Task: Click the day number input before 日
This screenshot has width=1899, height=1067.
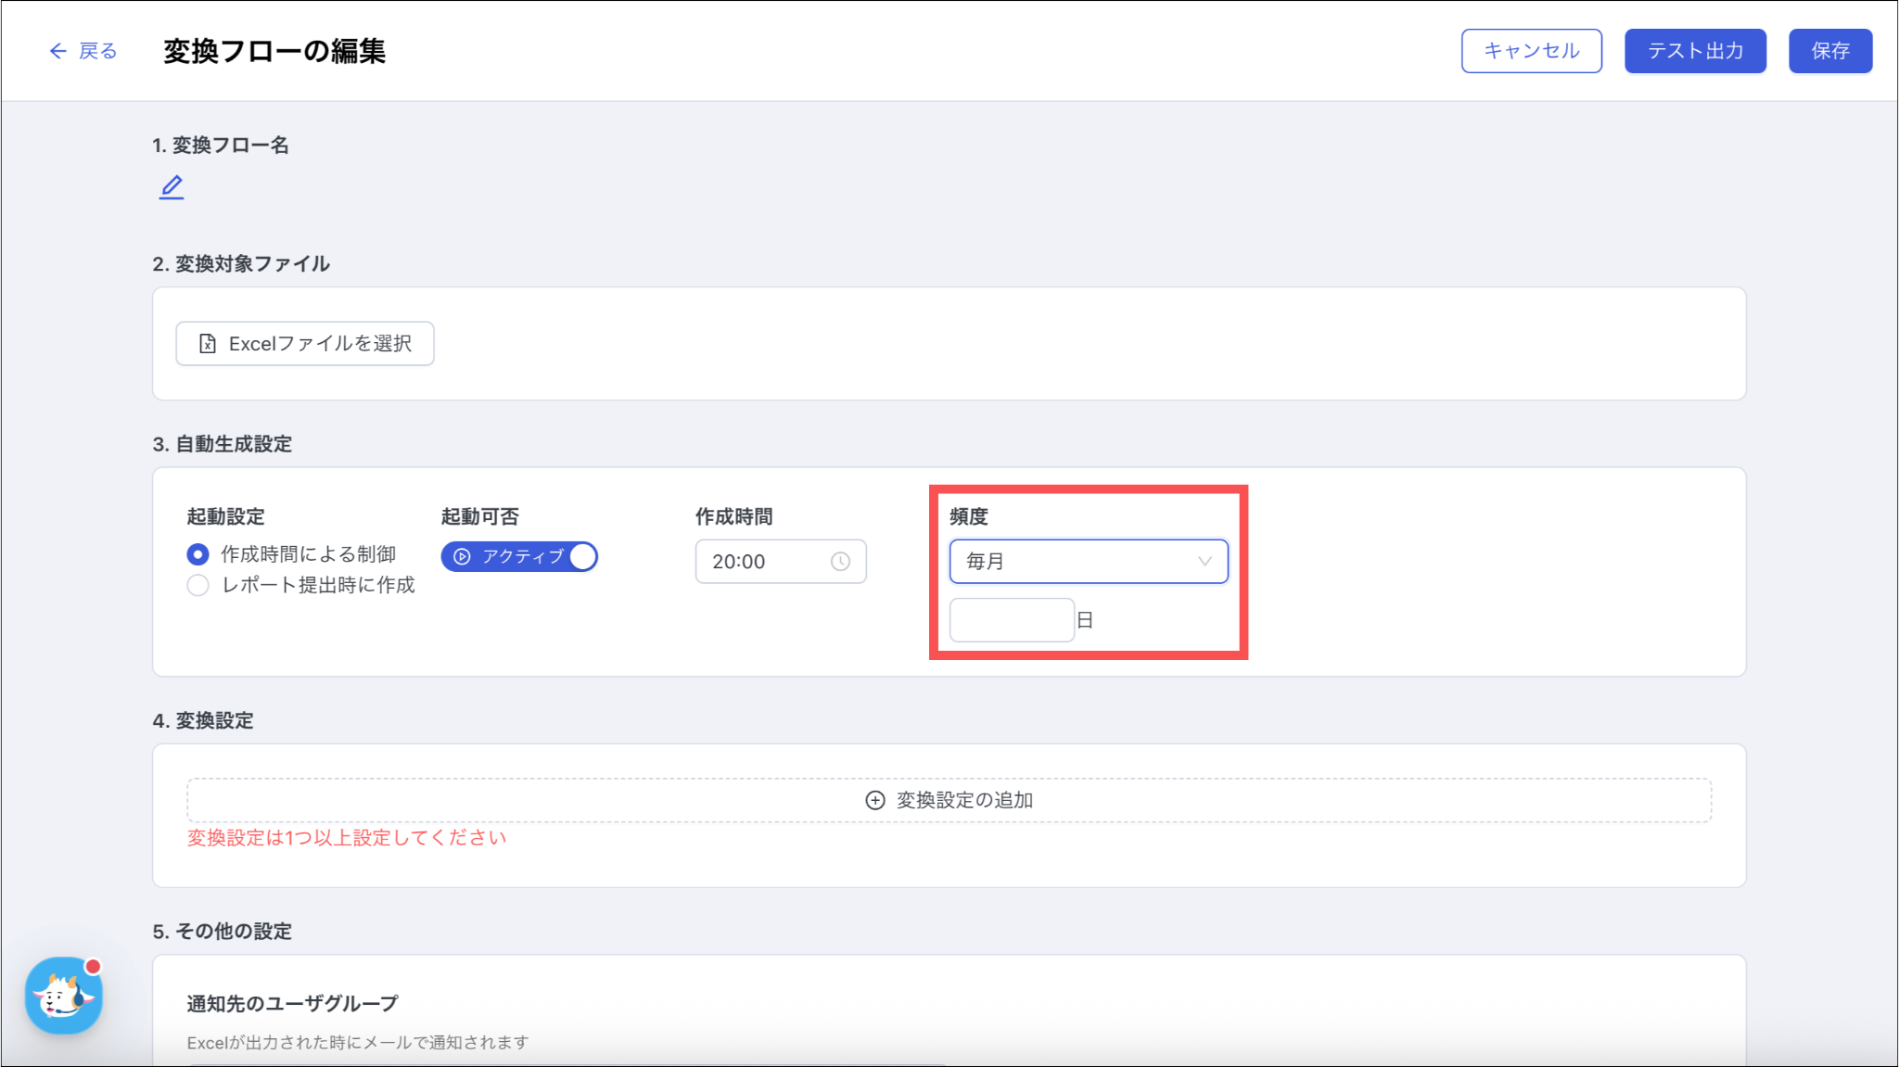Action: click(x=1011, y=620)
